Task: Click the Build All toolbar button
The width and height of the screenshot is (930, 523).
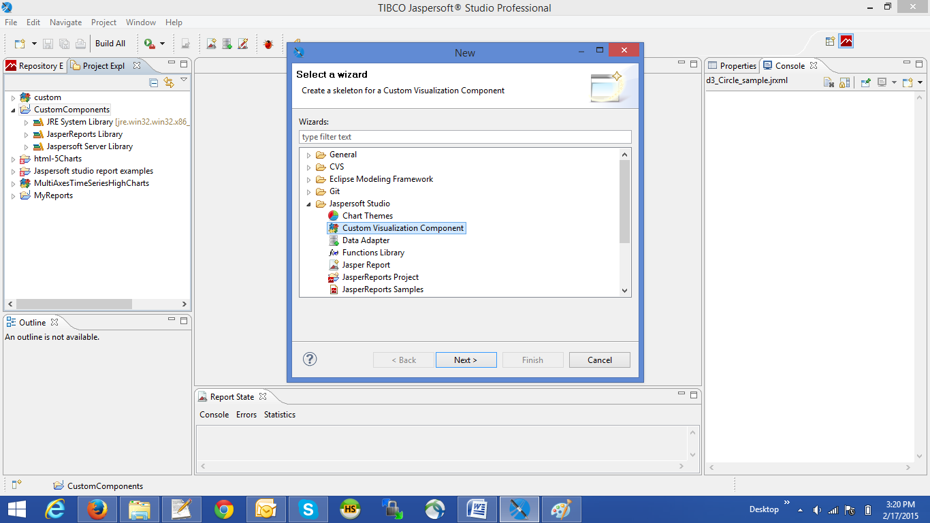Action: point(110,44)
